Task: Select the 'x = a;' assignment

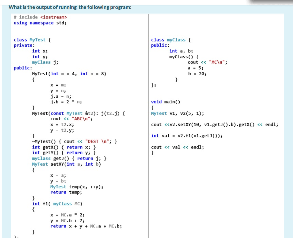Action: (x=58, y=175)
